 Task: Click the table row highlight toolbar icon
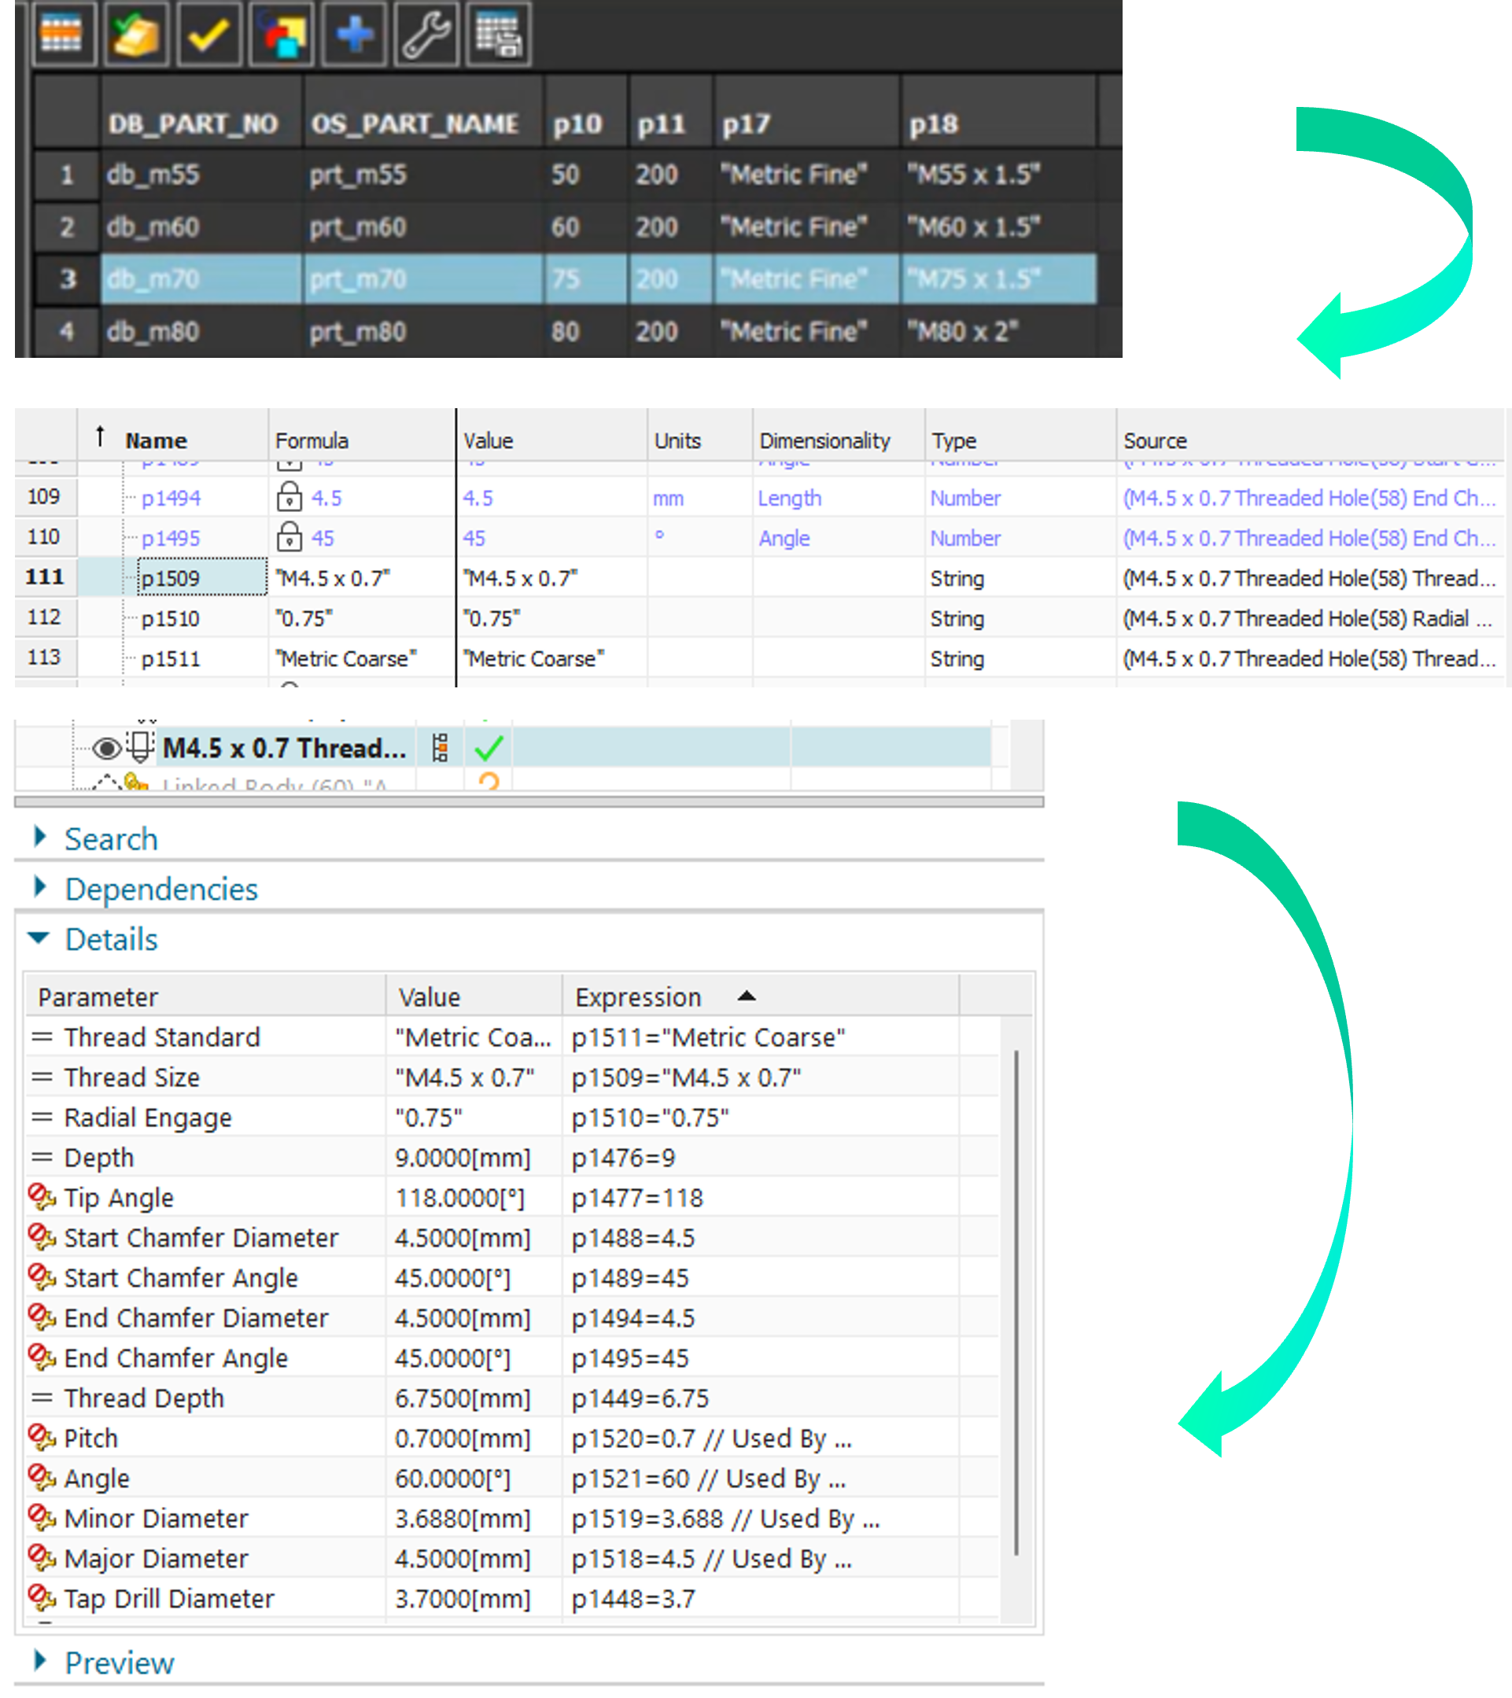pyautogui.click(x=61, y=34)
